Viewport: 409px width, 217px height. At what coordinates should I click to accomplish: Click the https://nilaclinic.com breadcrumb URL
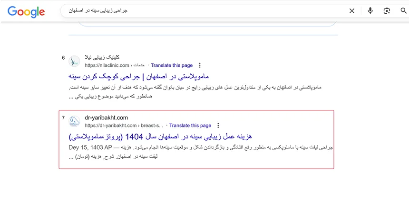click(x=107, y=65)
